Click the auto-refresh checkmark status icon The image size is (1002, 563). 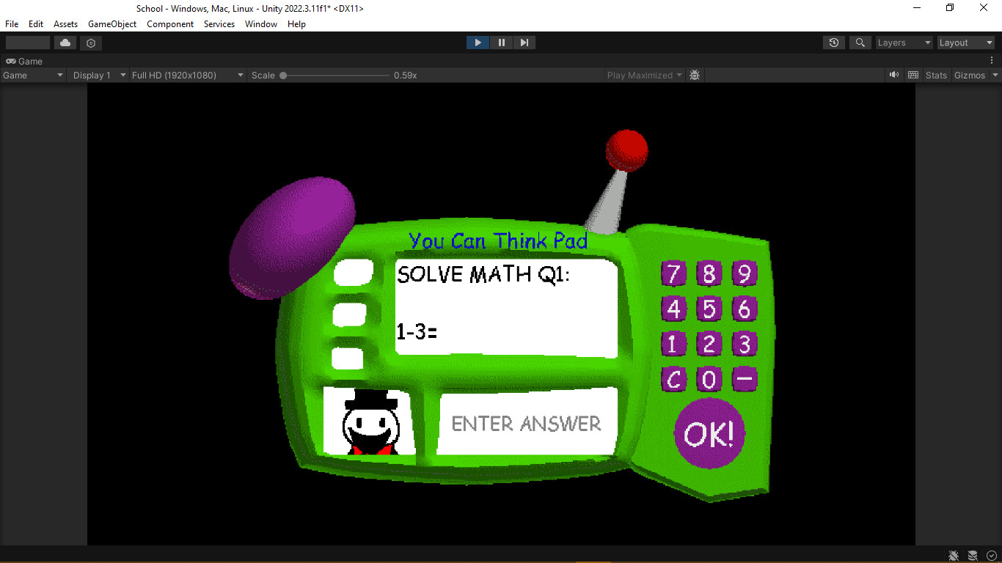click(991, 555)
